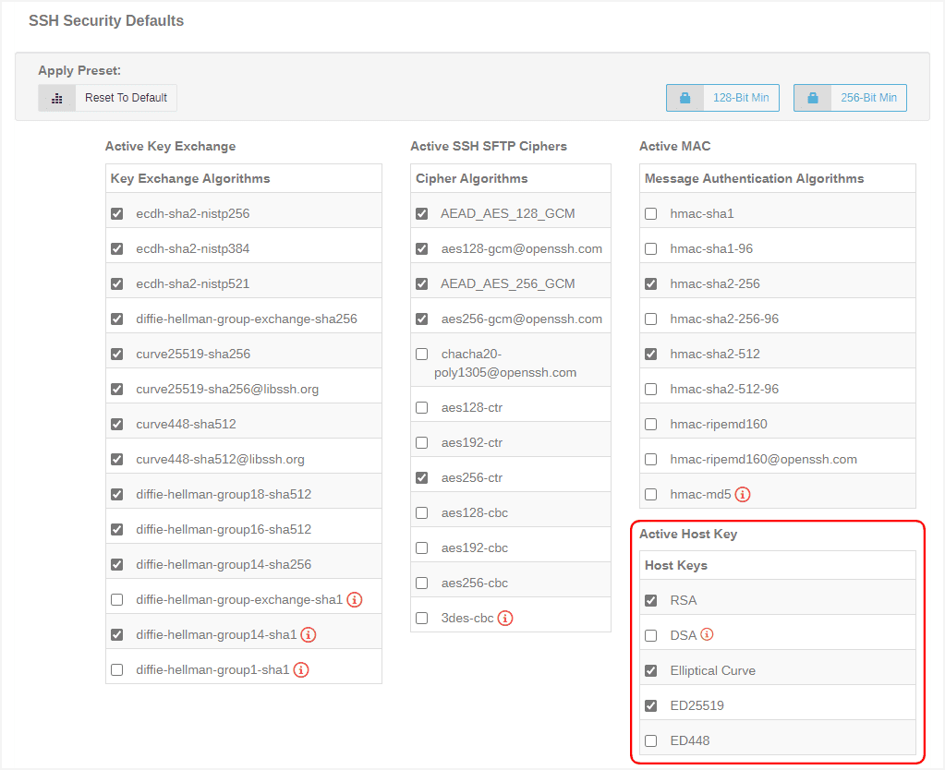Image resolution: width=945 pixels, height=770 pixels.
Task: Disable the ecdh-sha2-nistp256 key exchange
Action: 116,212
